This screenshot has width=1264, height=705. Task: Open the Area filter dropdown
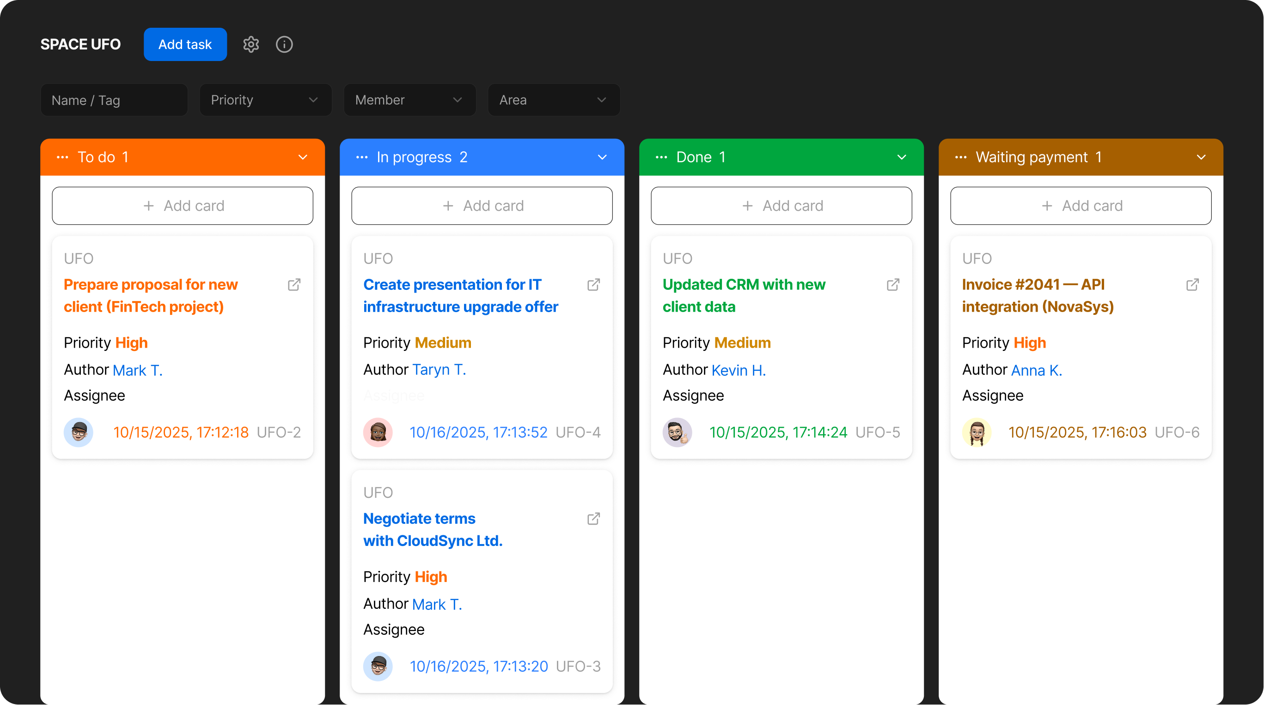pyautogui.click(x=554, y=100)
